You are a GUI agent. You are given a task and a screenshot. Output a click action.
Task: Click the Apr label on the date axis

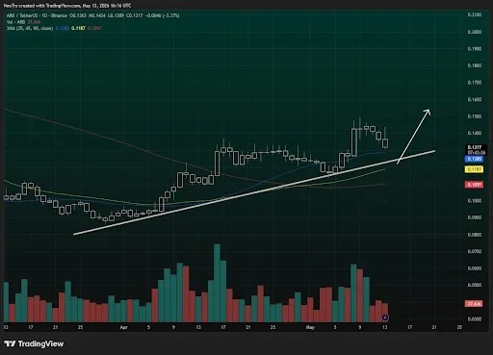(x=123, y=327)
